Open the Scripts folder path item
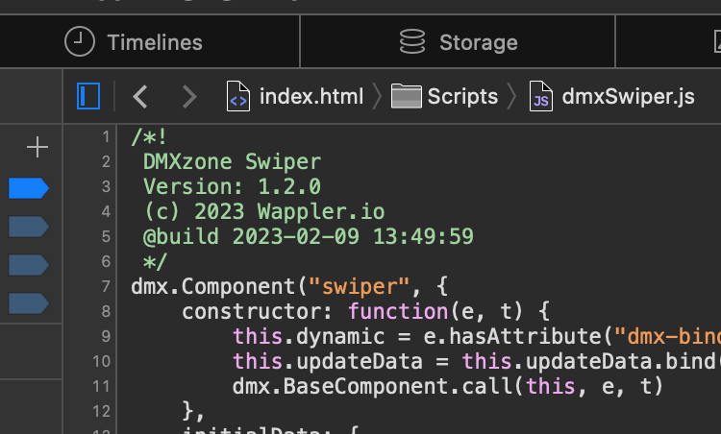Screen dimensions: 721x434 point(445,96)
